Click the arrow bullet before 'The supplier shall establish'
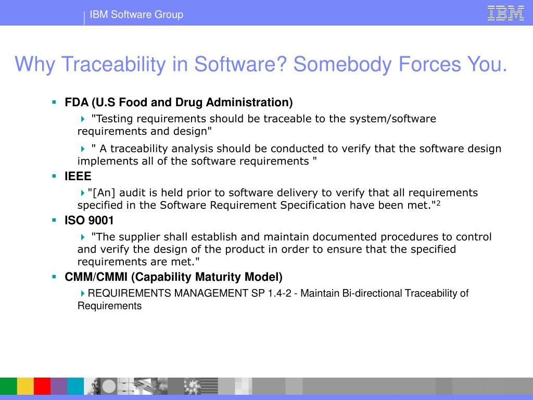The width and height of the screenshot is (533, 400). 83,237
